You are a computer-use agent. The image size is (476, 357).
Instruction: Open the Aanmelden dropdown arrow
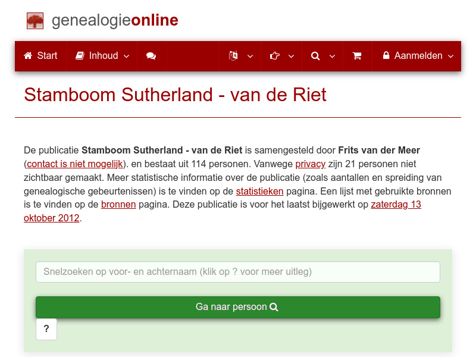[450, 56]
